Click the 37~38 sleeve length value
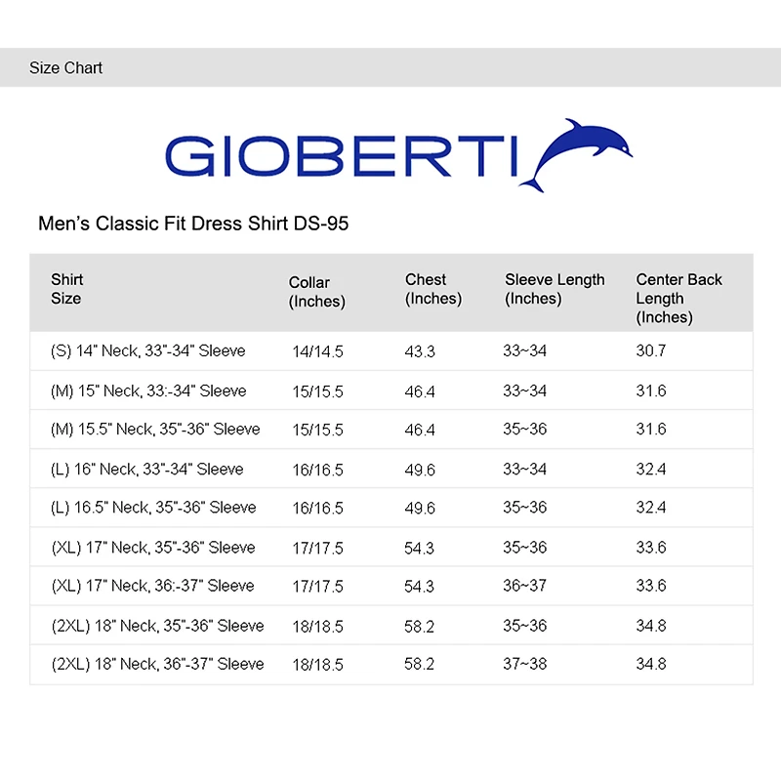The width and height of the screenshot is (781, 781). click(x=524, y=664)
